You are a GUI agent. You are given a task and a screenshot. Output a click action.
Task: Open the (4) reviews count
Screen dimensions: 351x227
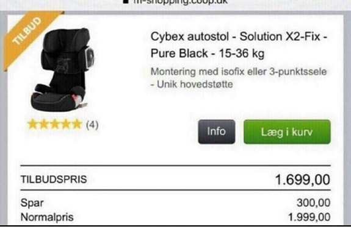[92, 125]
